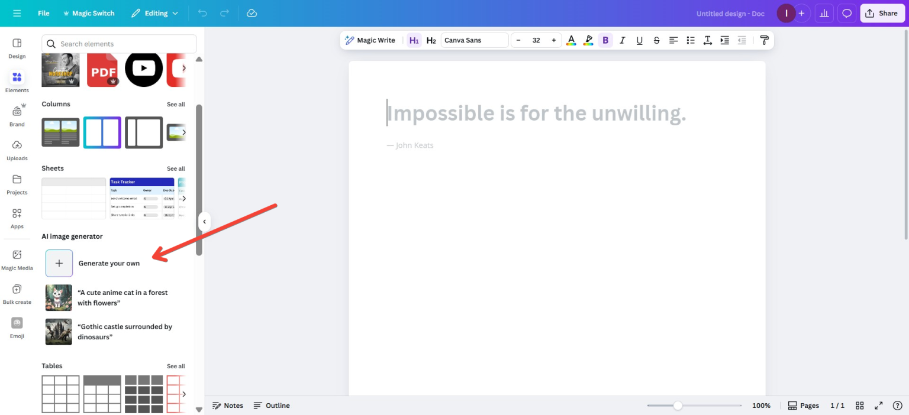
Task: See all Sheets elements
Action: [x=176, y=169]
